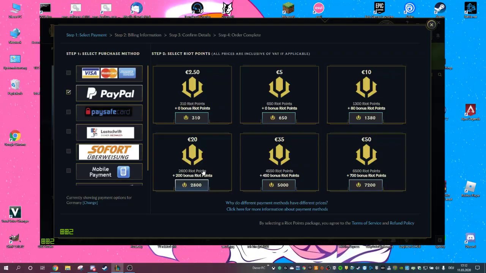Click the Riot Points icon for €20
This screenshot has height=273, width=486.
(192, 155)
